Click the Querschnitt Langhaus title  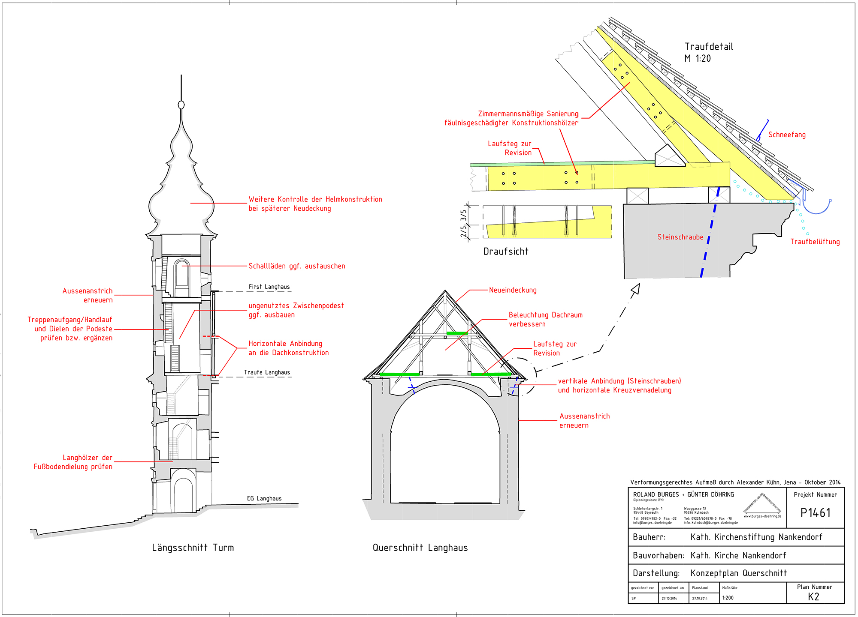[x=420, y=548]
